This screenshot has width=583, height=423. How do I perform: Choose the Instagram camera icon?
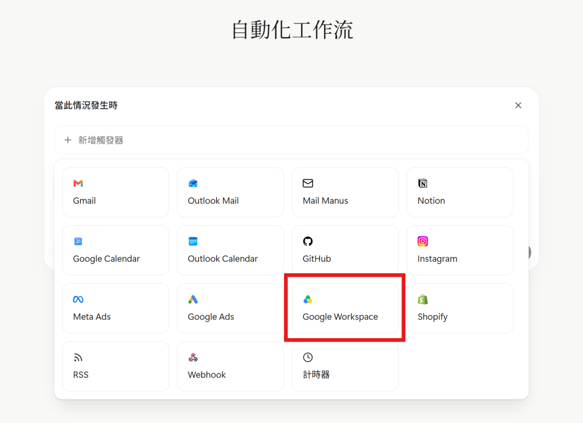(423, 241)
